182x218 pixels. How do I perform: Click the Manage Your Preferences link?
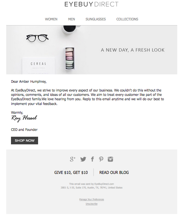(x=92, y=199)
